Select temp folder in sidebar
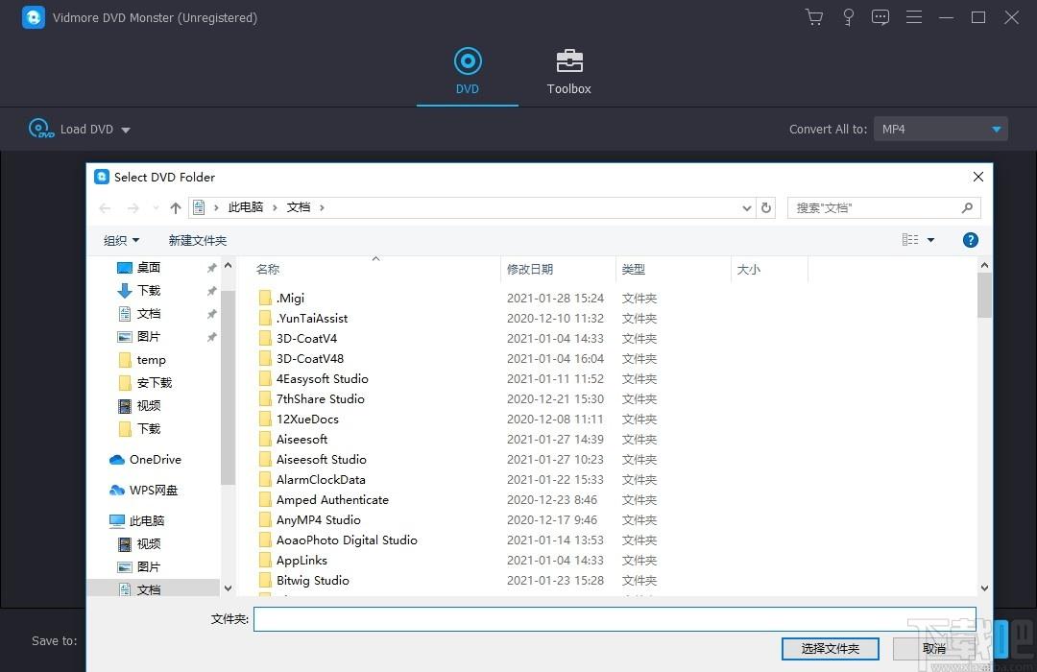The height and width of the screenshot is (672, 1037). 151,360
